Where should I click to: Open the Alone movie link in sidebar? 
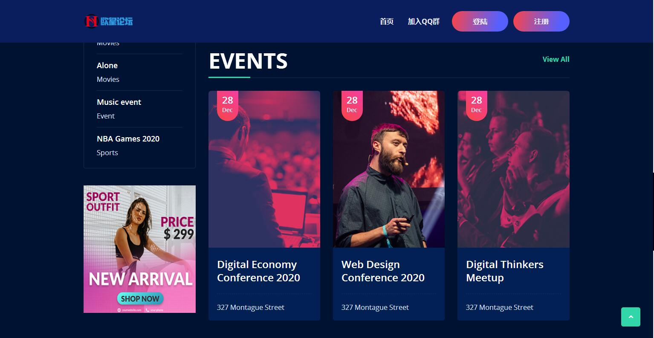tap(107, 66)
